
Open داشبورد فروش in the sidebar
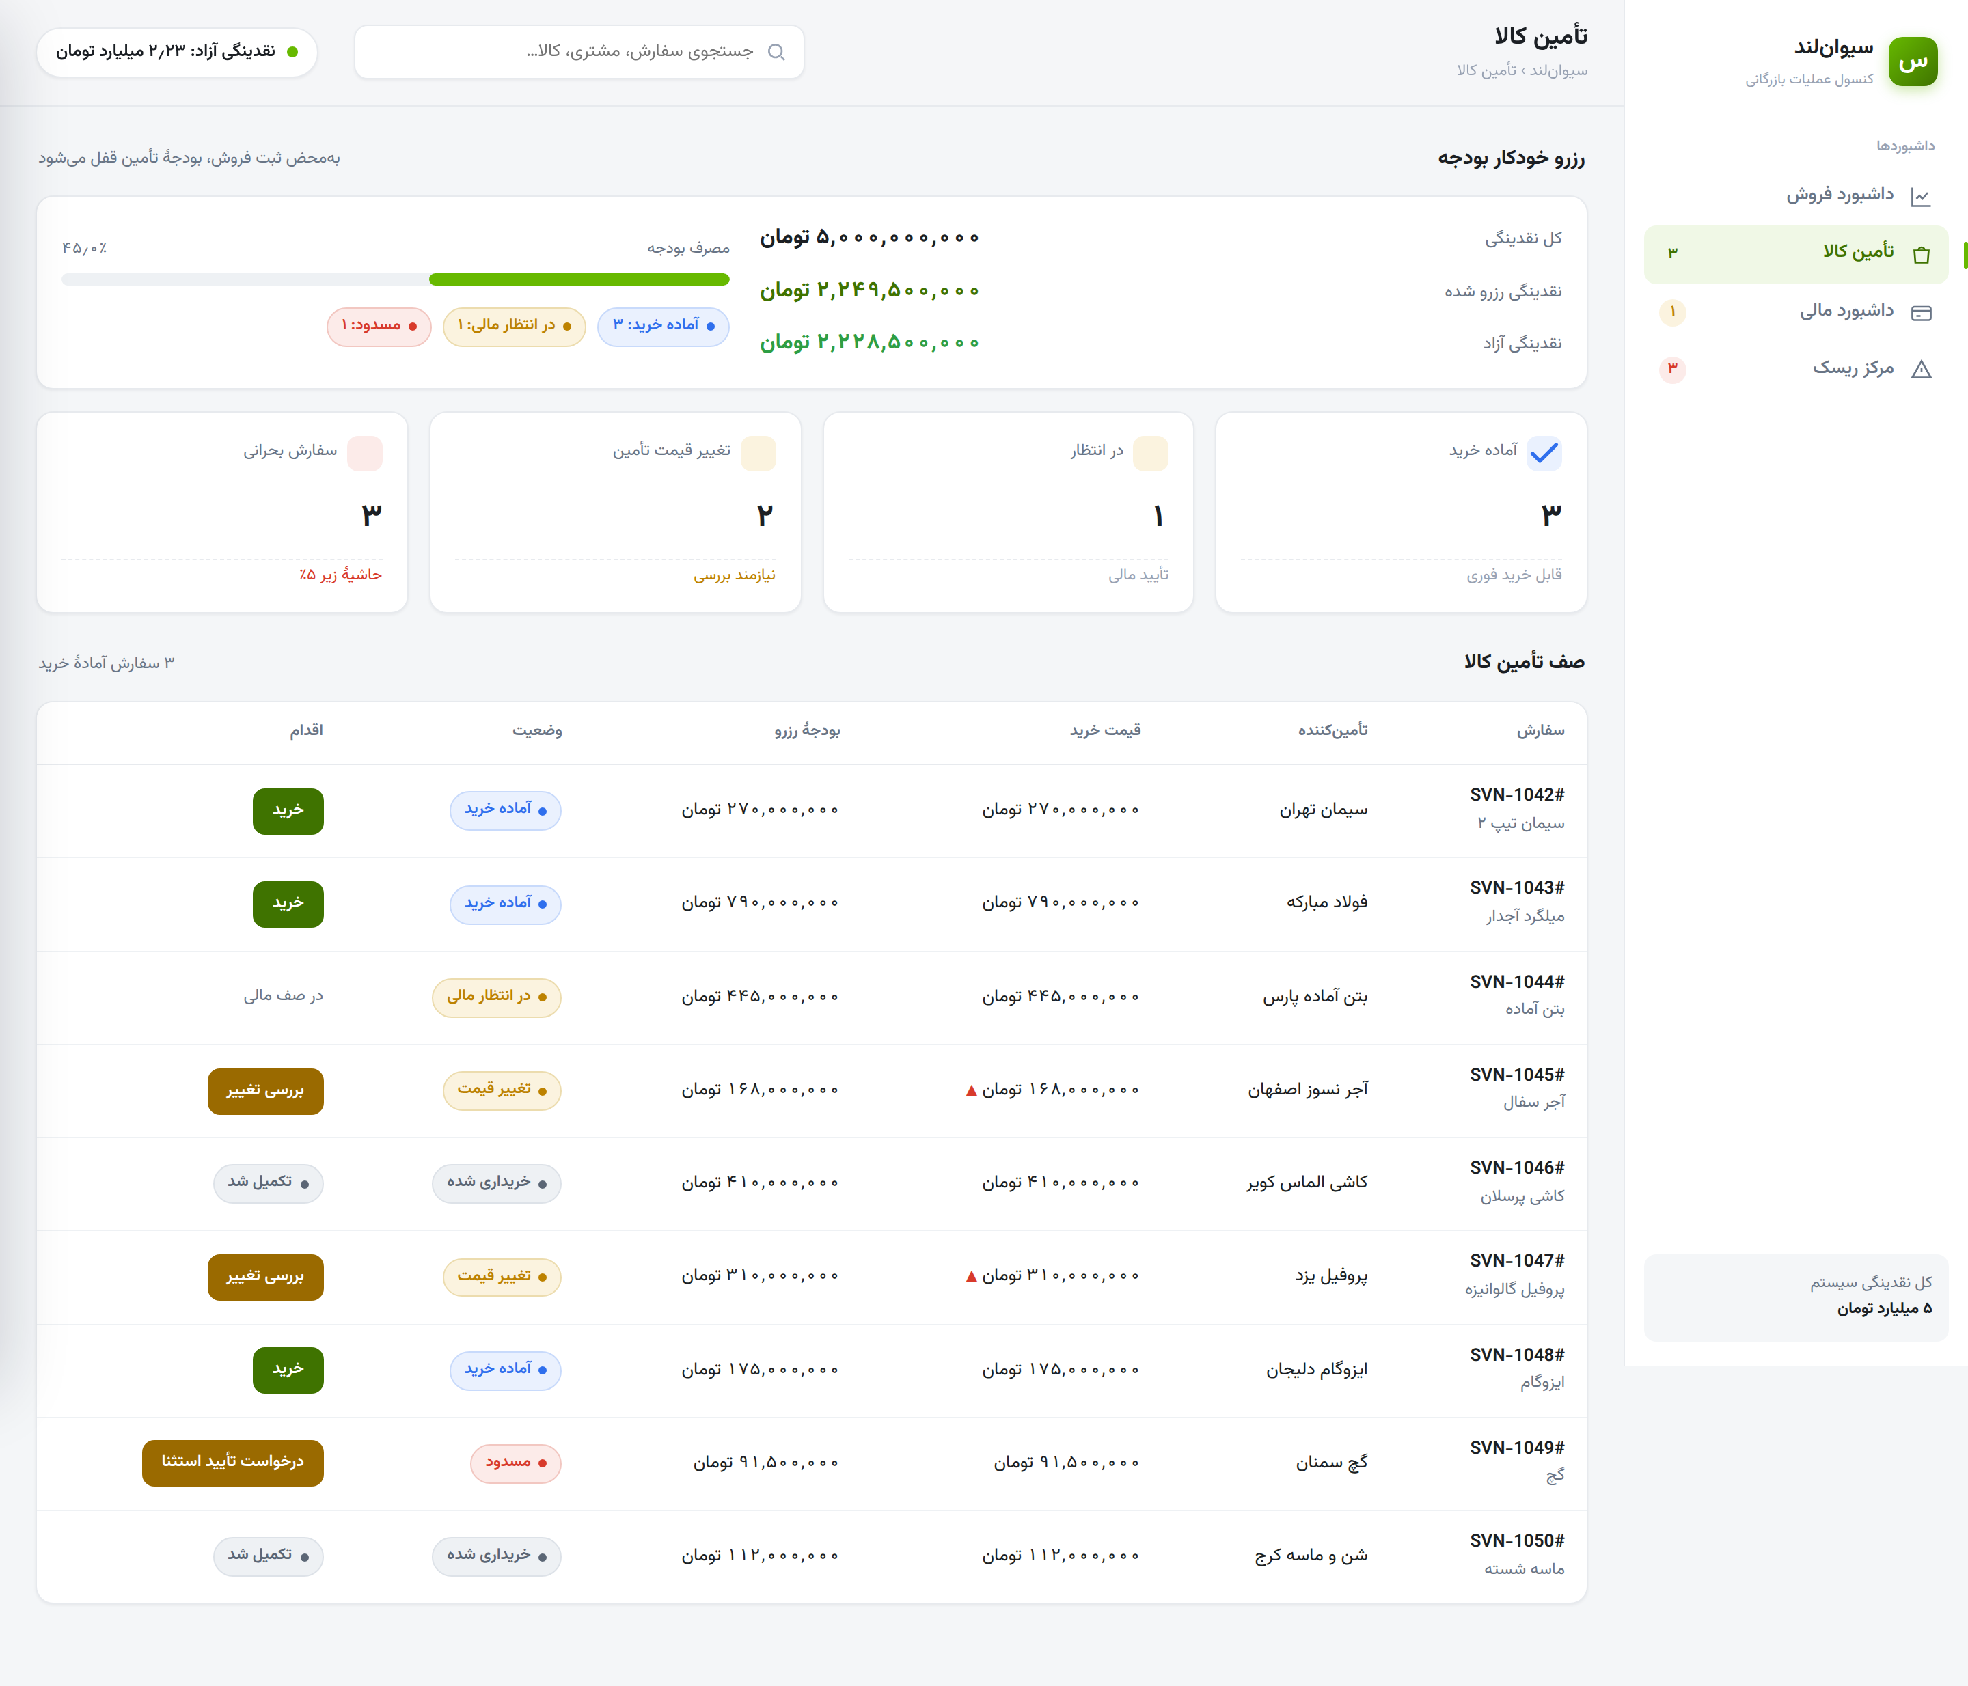[1795, 195]
